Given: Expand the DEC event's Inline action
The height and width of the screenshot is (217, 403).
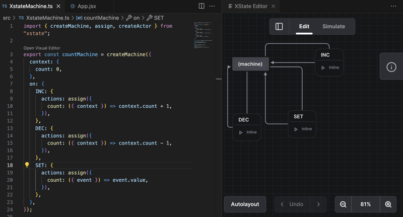Looking at the screenshot, I should click(241, 132).
